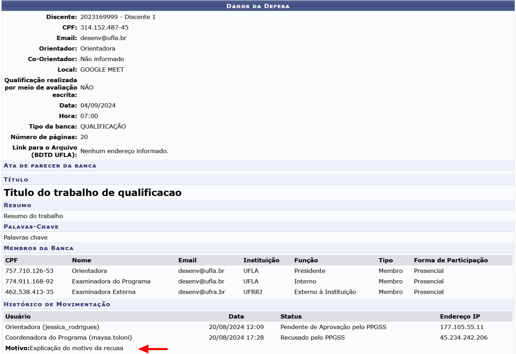
Task: Click the Membros da Banca section heading
Action: 39,248
